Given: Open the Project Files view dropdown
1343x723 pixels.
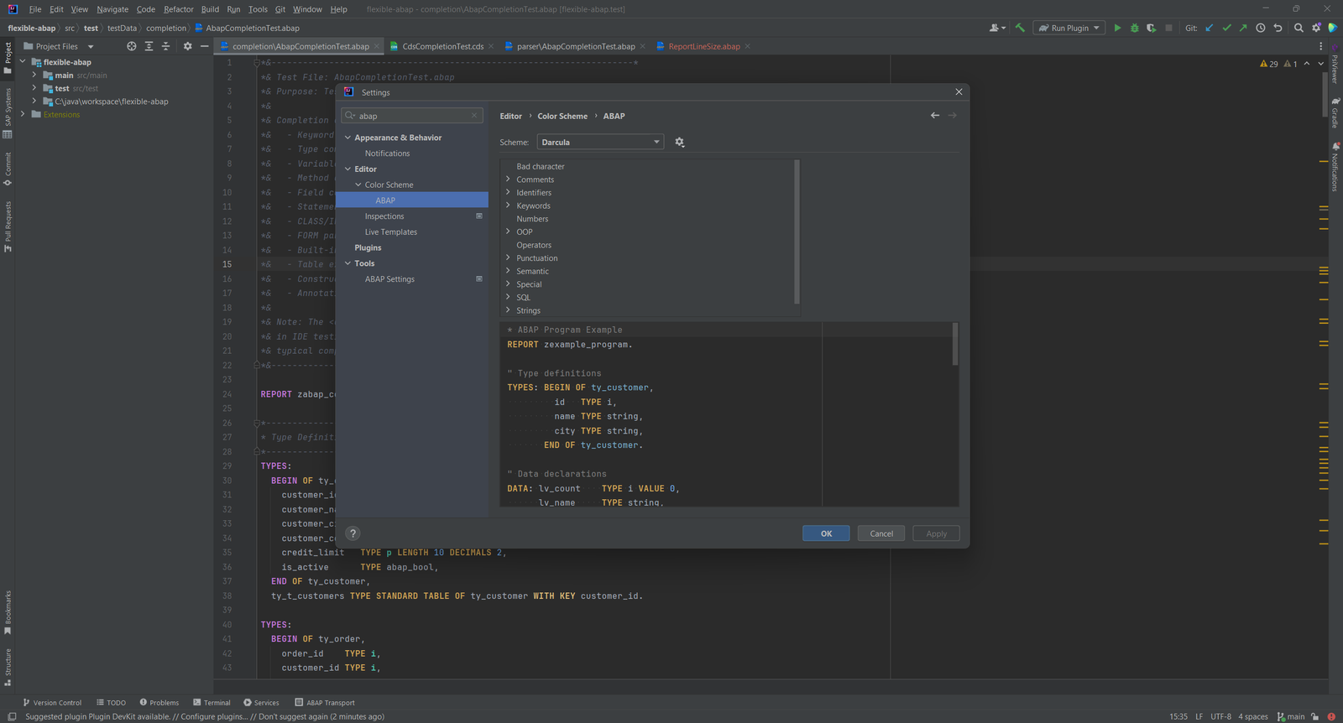Looking at the screenshot, I should coord(59,46).
